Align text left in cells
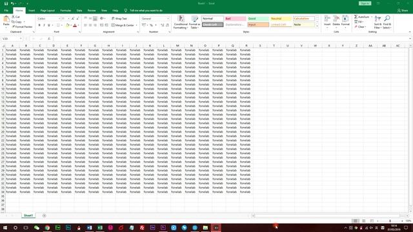Viewport: 413px width, 232px height. 86,25
